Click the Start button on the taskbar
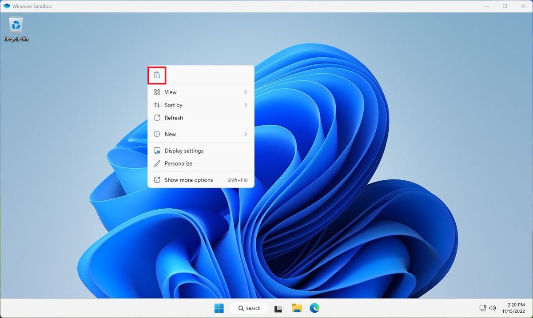Image resolution: width=533 pixels, height=318 pixels. (x=219, y=308)
